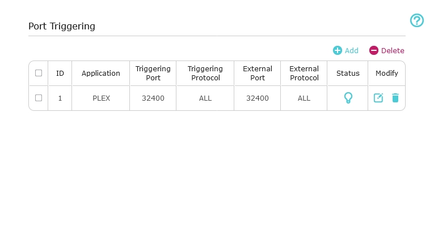The height and width of the screenshot is (246, 434).
Task: Click the External Port column header
Action: coord(258,73)
